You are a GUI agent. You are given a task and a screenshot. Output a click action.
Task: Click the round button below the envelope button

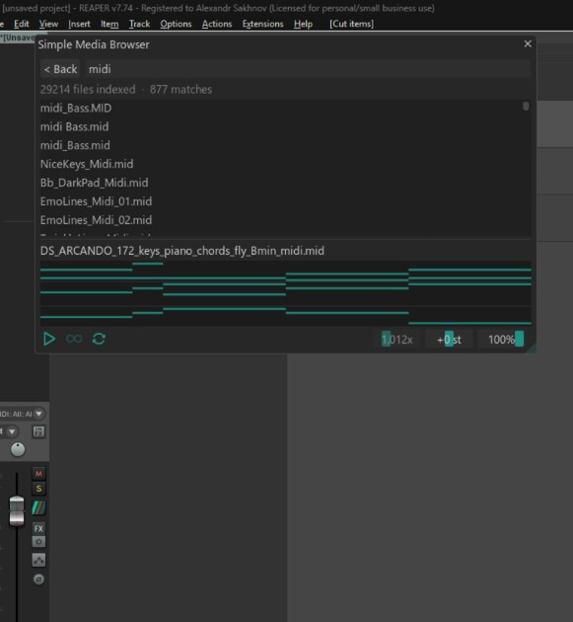(38, 580)
